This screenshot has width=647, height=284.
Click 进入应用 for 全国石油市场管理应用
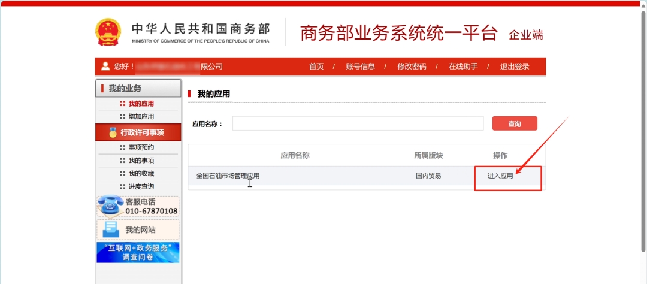[x=500, y=176]
